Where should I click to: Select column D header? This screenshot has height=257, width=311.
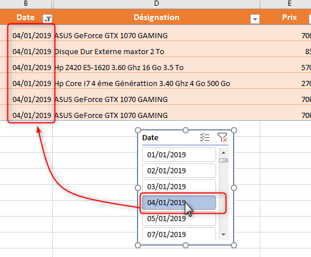[x=156, y=3]
